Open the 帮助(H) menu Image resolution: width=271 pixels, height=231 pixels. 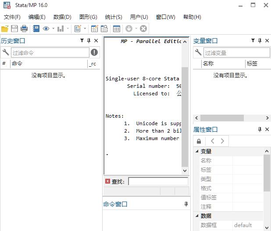pos(192,17)
